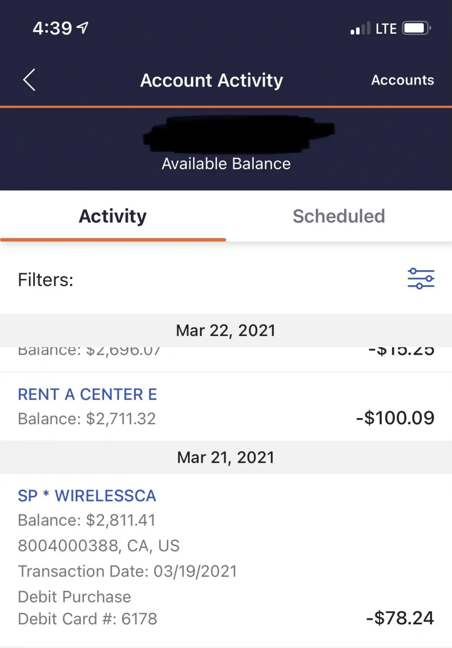Open the Accounts link in header
Viewport: 452px width, 648px height.
point(402,80)
